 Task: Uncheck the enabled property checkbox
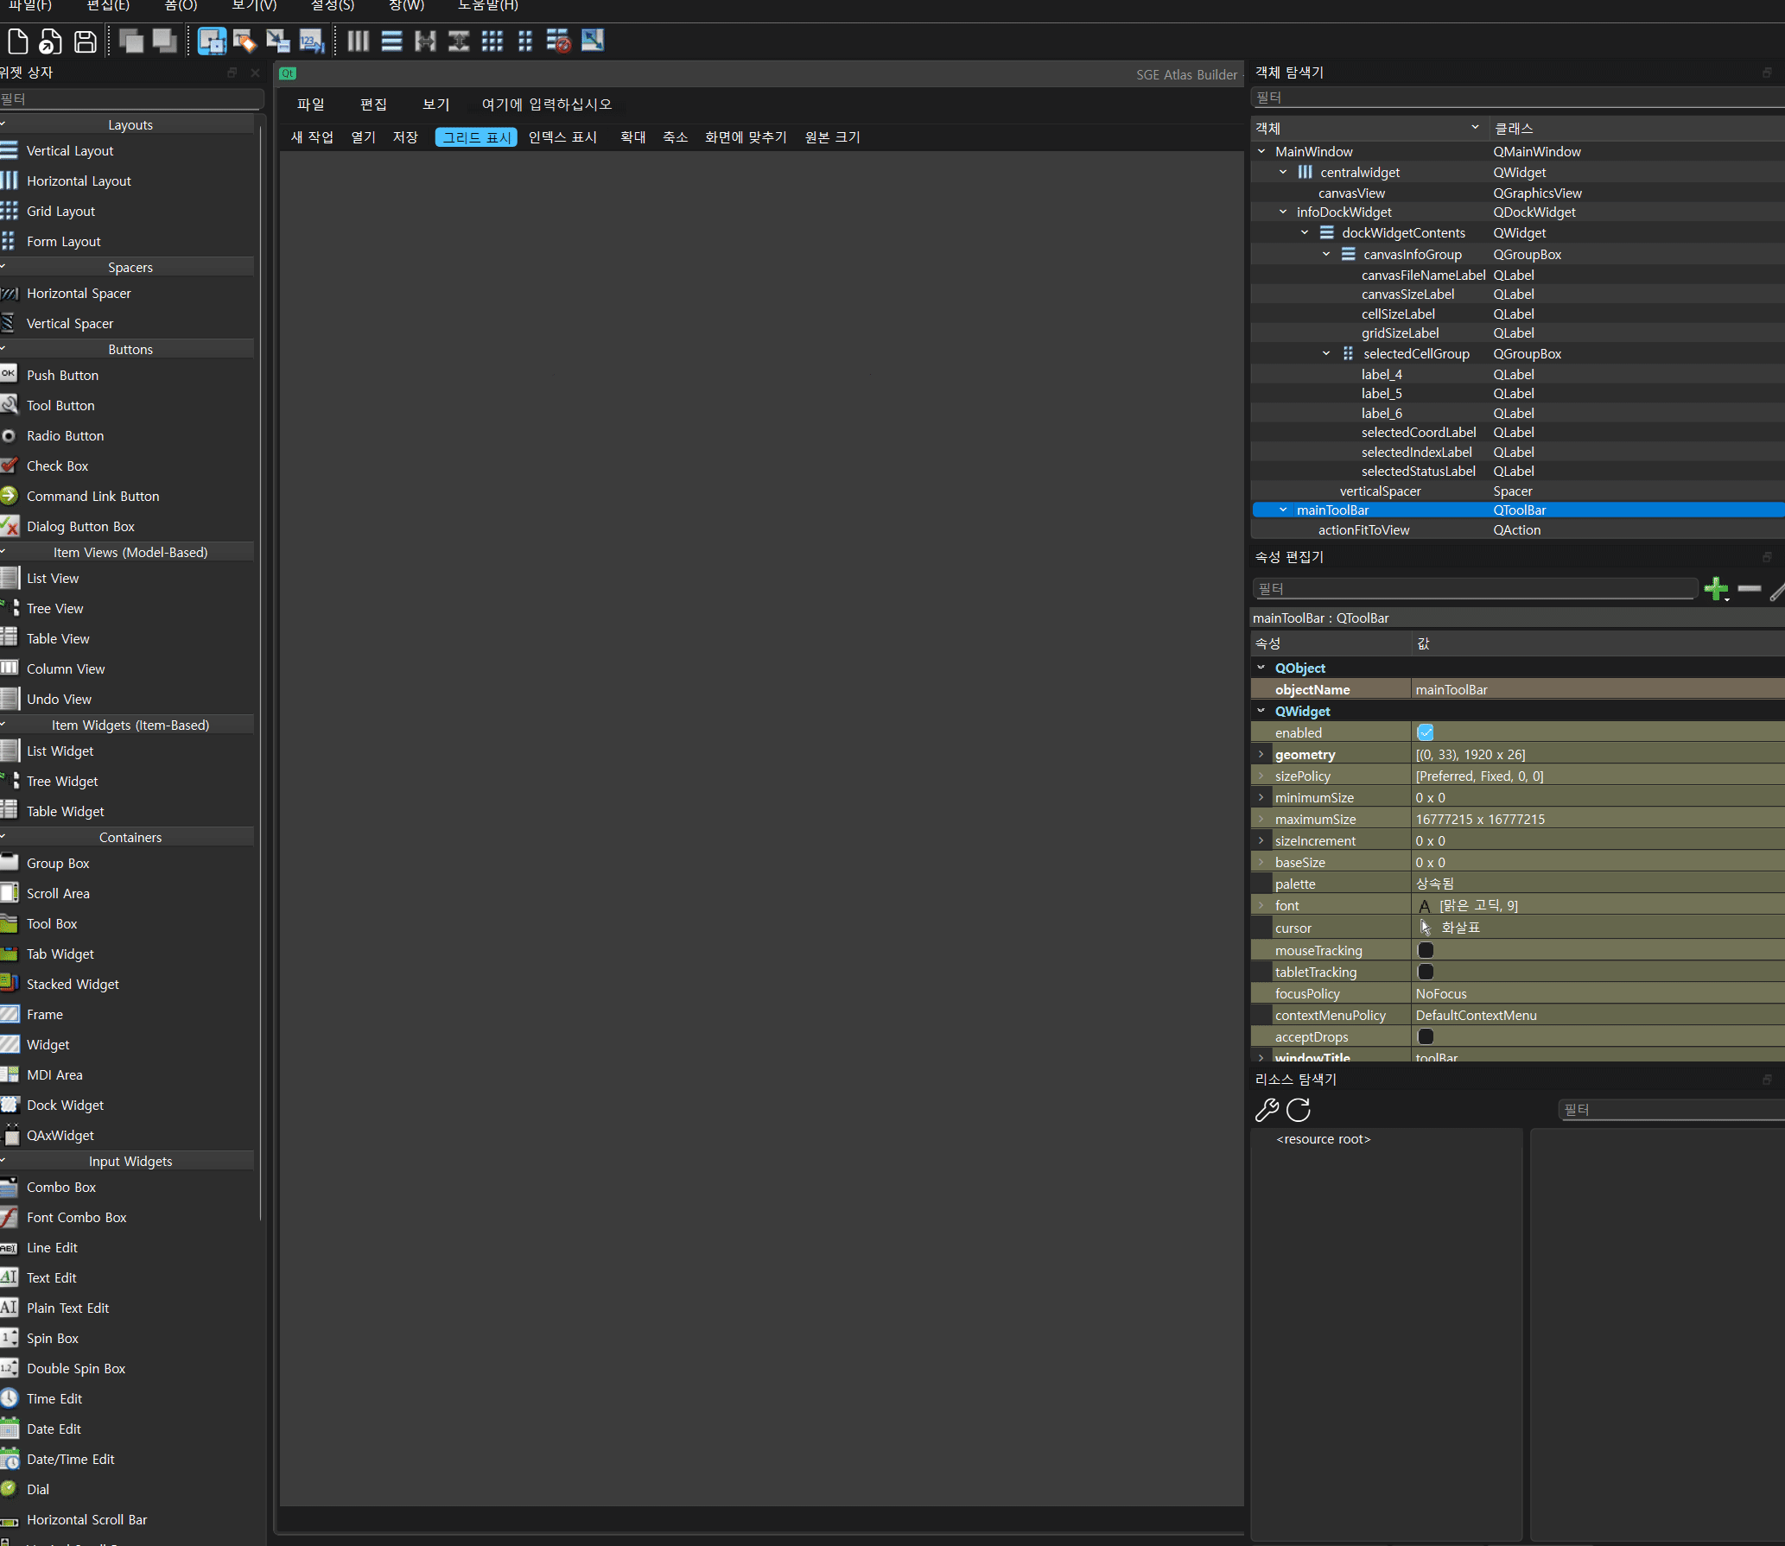(x=1426, y=732)
